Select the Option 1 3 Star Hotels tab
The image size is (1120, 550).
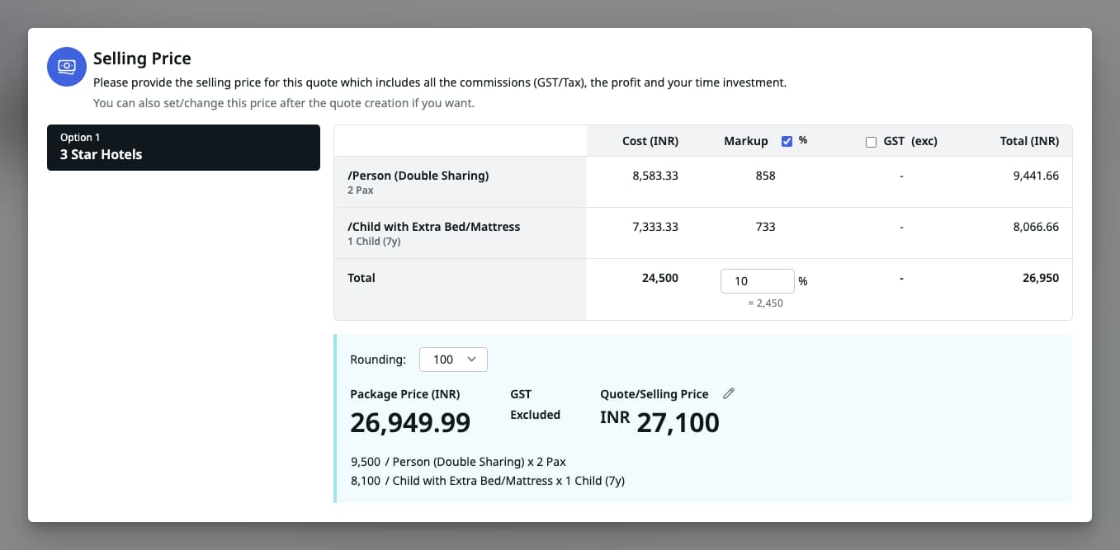coord(183,148)
